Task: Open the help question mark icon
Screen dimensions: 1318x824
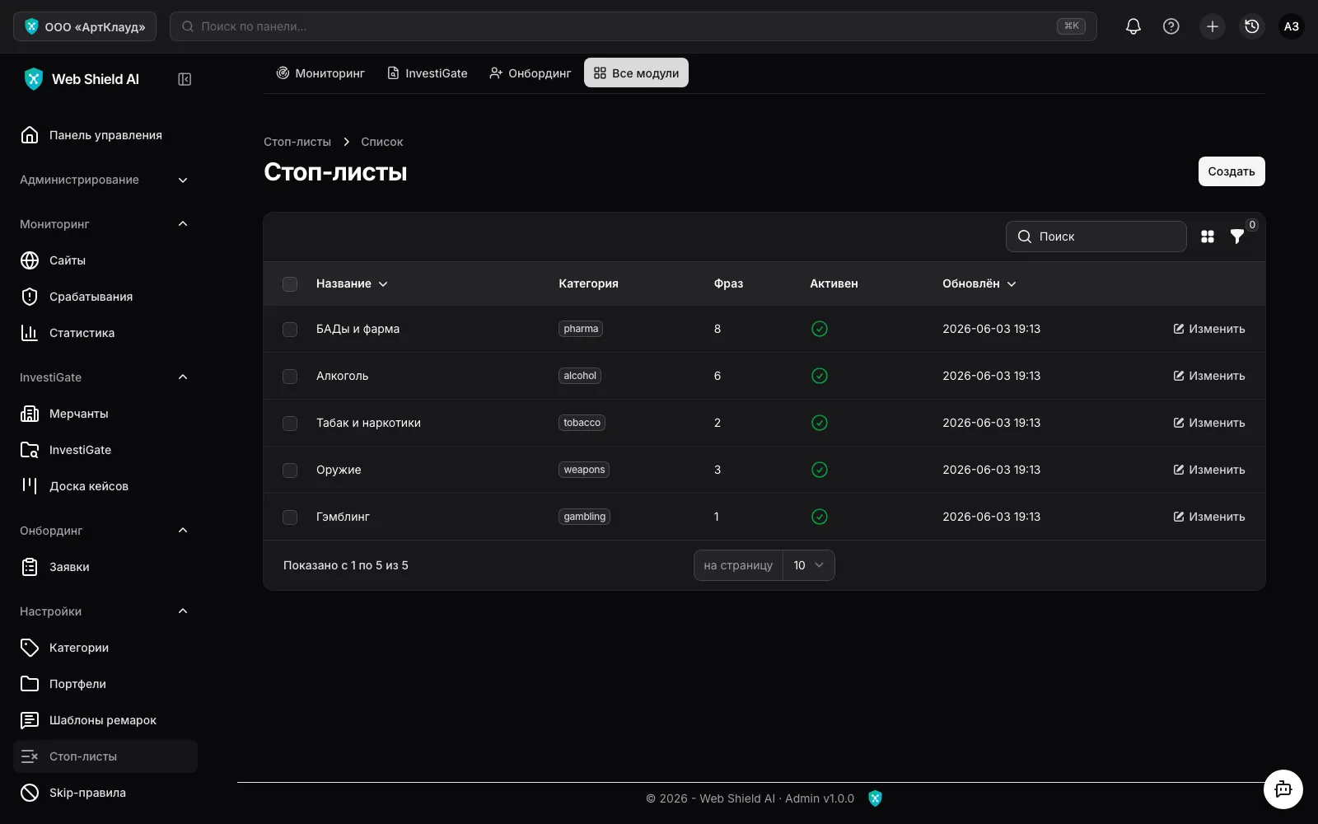Action: [1171, 26]
